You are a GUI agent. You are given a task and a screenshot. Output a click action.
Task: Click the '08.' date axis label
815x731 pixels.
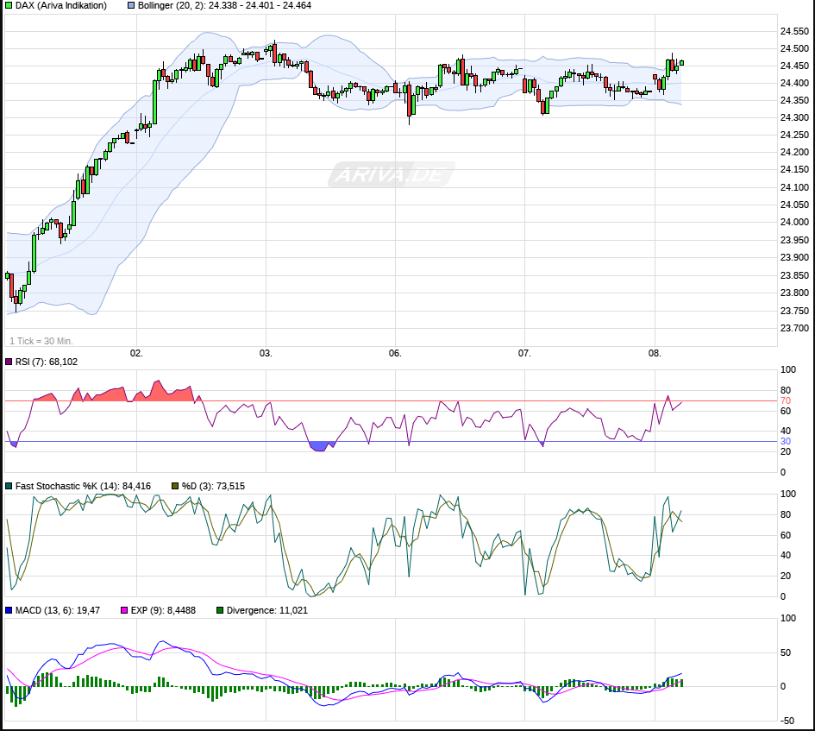point(655,354)
